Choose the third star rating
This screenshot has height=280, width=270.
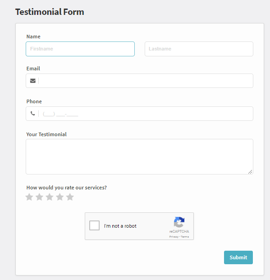(50, 197)
